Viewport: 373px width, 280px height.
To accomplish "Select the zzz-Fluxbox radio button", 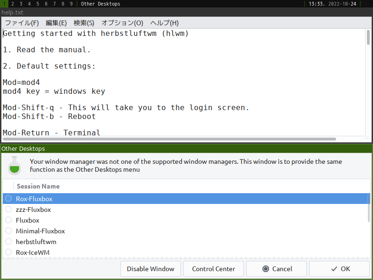I will [x=8, y=209].
